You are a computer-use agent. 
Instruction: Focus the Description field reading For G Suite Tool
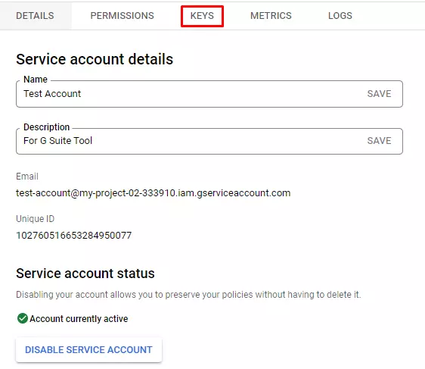click(190, 141)
